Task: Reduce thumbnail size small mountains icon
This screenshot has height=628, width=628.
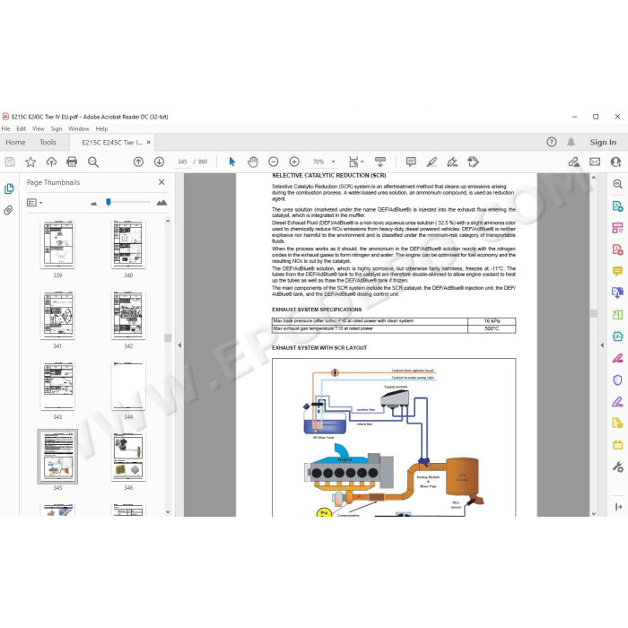Action: tap(93, 204)
